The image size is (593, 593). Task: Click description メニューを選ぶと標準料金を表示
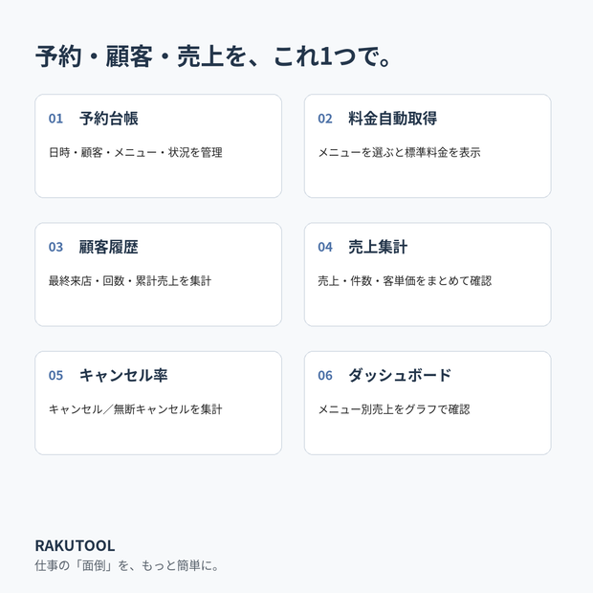pyautogui.click(x=400, y=152)
